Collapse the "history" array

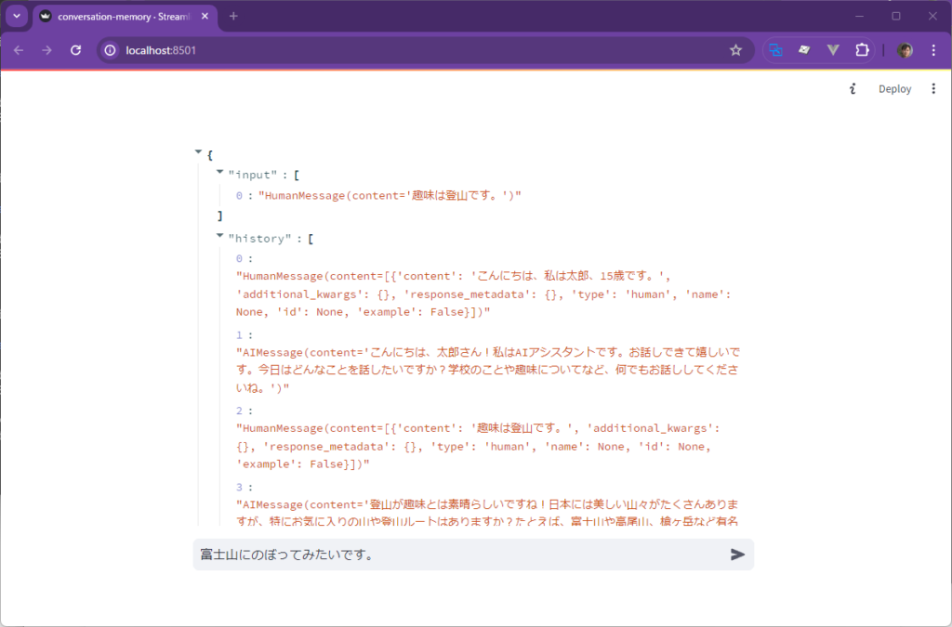pos(219,235)
